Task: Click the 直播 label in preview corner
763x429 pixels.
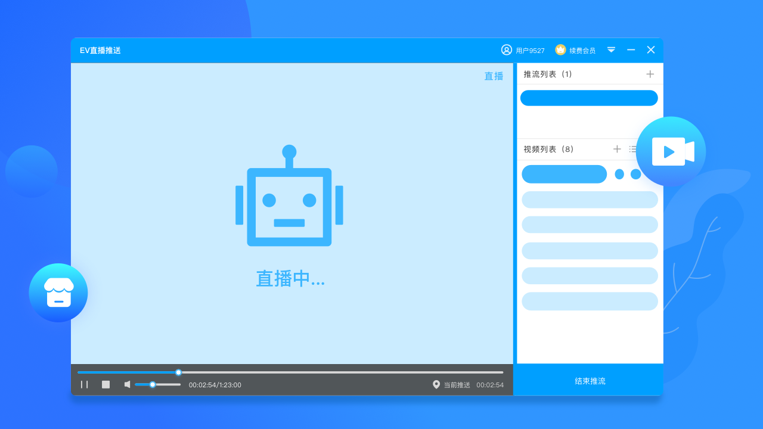Action: (494, 76)
